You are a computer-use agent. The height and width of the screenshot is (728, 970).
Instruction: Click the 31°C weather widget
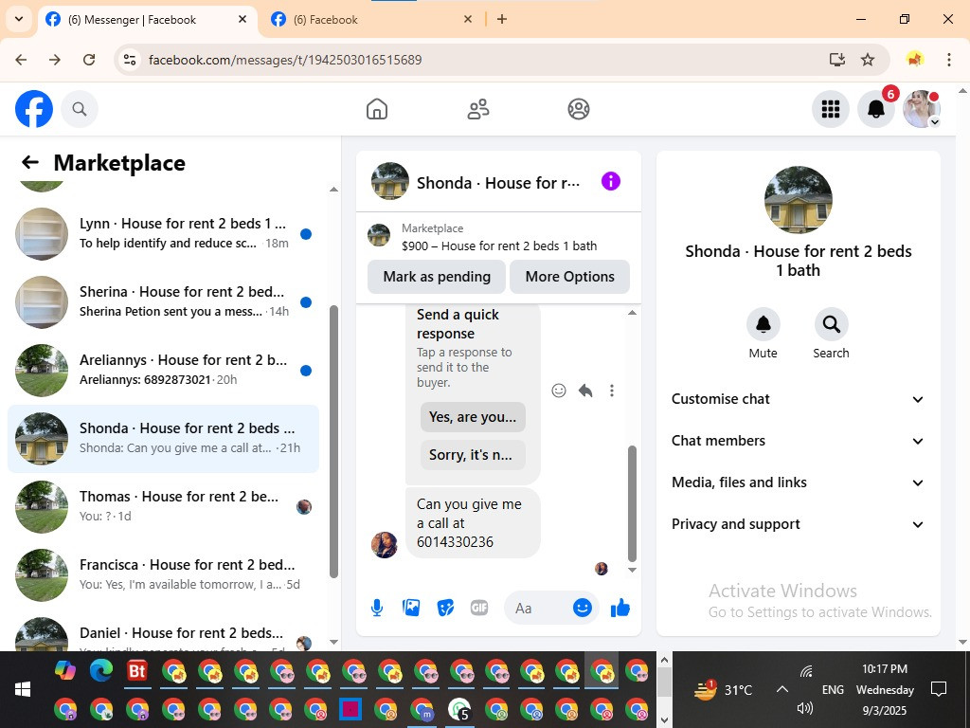coord(723,689)
